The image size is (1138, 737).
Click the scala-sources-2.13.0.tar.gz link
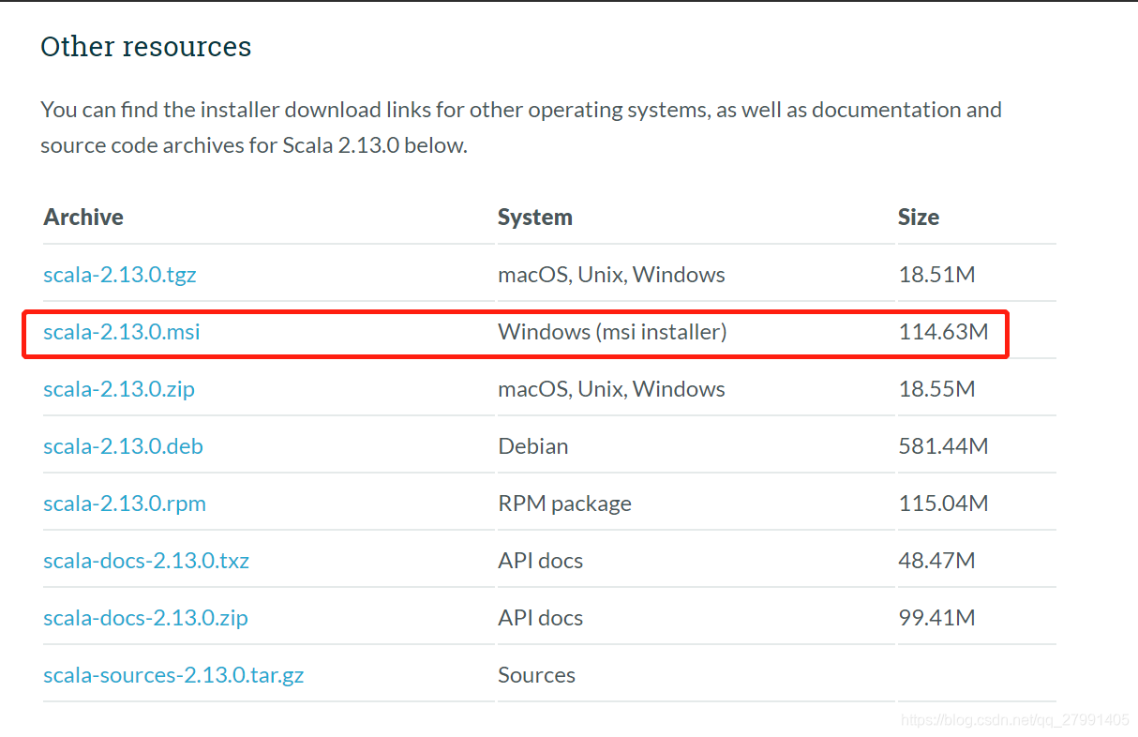coord(173,674)
